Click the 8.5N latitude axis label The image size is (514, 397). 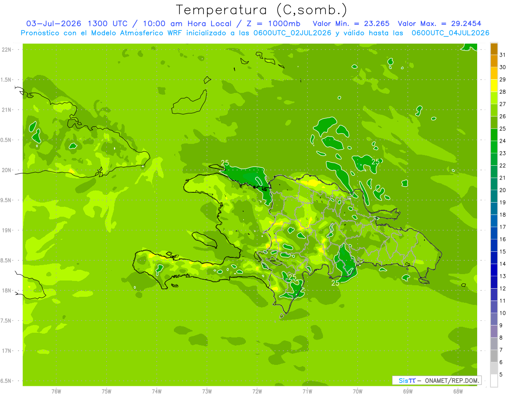coord(6,260)
